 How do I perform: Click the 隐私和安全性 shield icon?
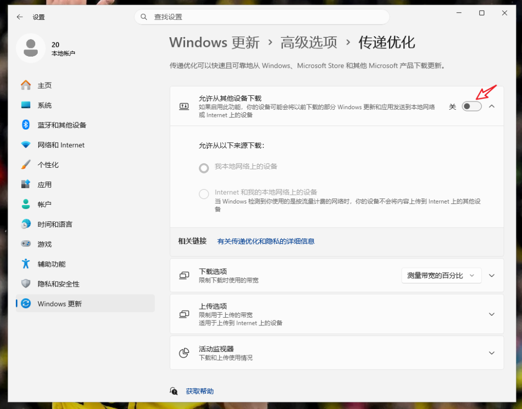[x=25, y=284]
